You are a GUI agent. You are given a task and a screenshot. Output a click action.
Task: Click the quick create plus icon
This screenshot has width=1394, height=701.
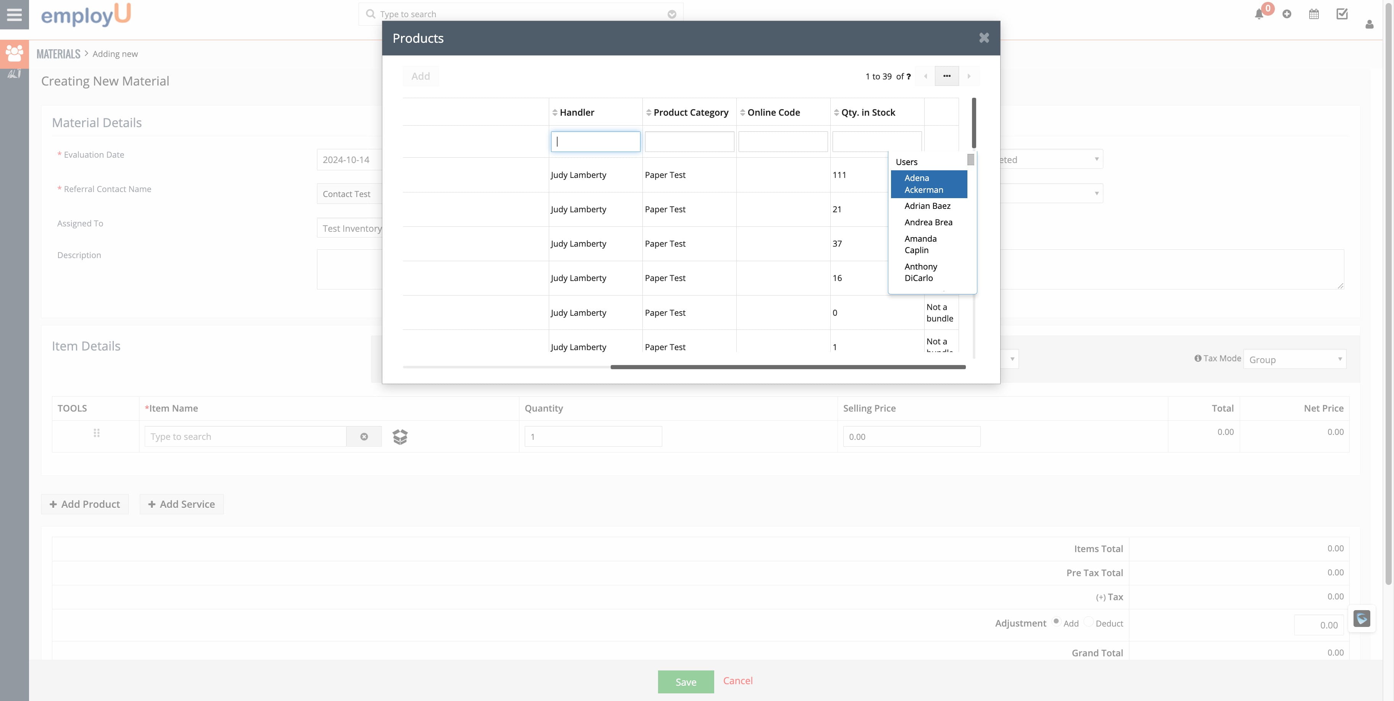click(1287, 14)
